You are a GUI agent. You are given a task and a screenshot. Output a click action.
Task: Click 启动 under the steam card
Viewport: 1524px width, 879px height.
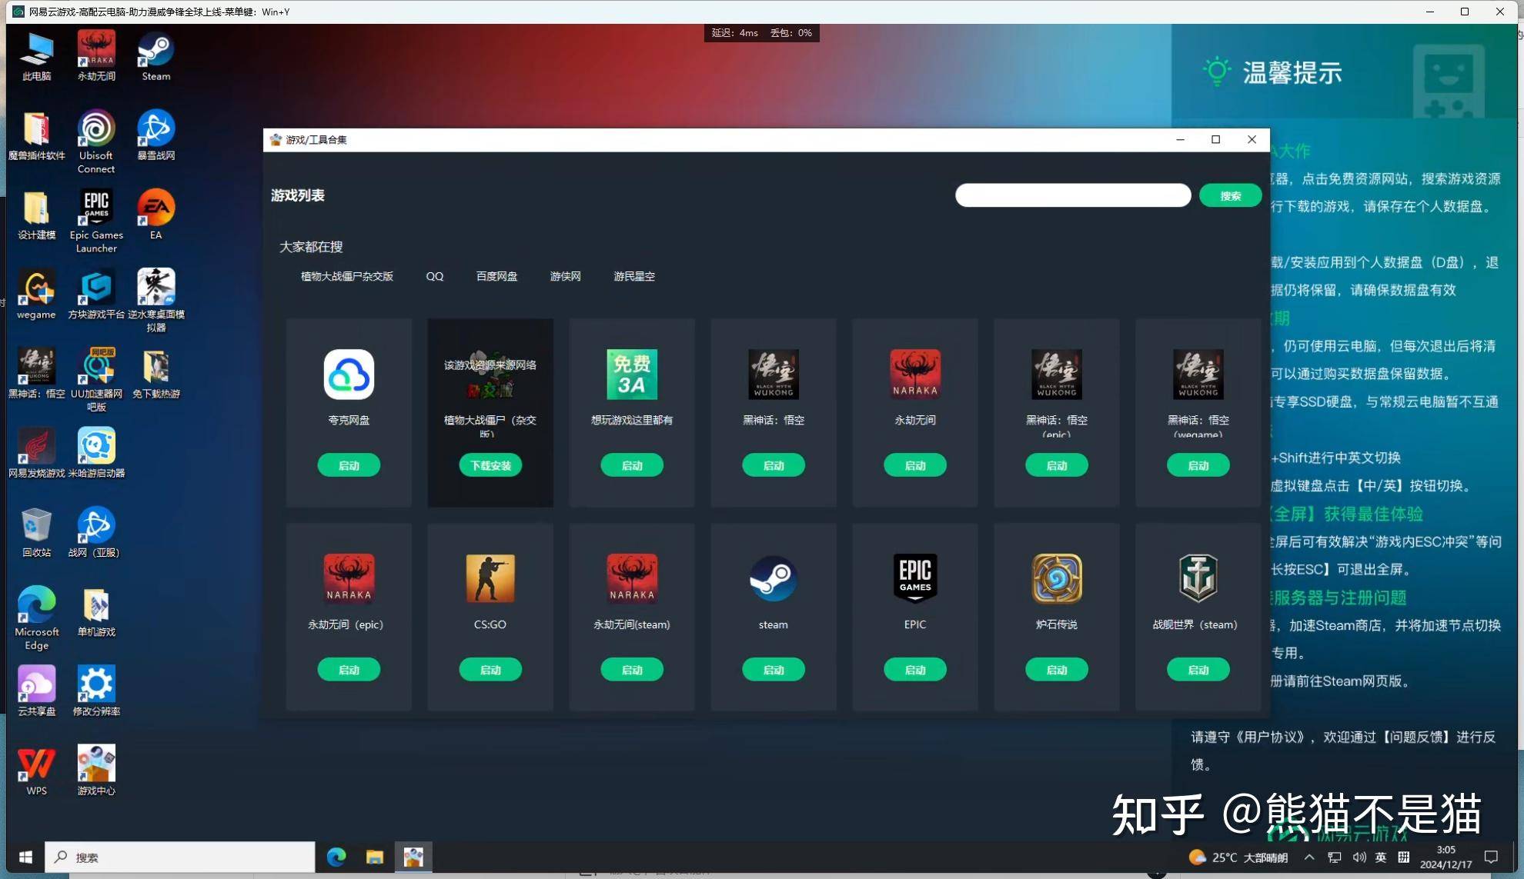pyautogui.click(x=773, y=670)
